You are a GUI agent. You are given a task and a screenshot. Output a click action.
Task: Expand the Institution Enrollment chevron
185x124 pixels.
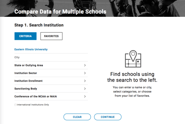pyautogui.click(x=85, y=81)
